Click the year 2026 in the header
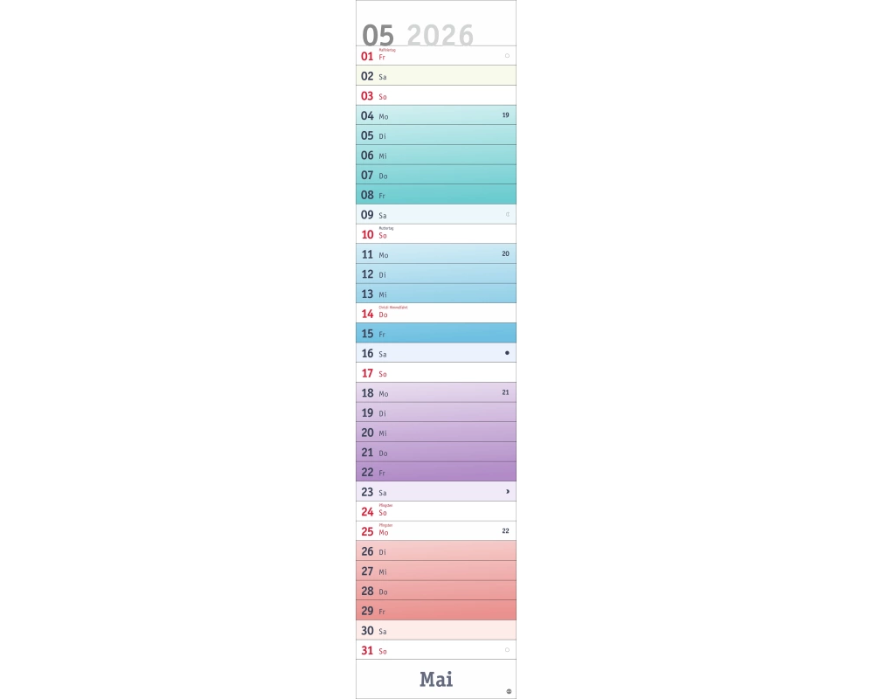This screenshot has height=699, width=874. click(x=440, y=35)
